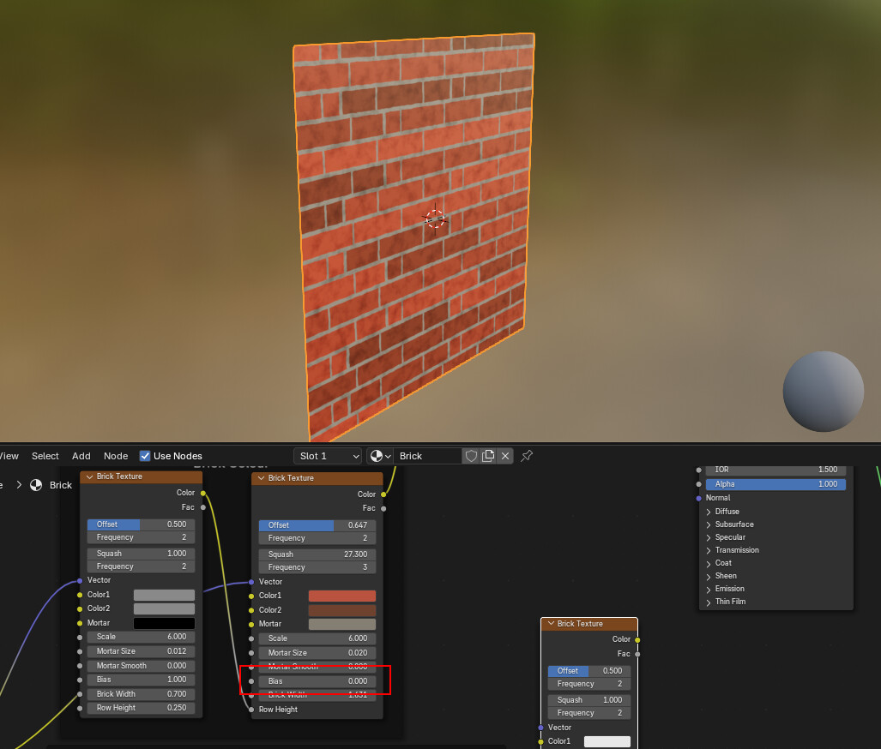Click the Alpha 1.000 slider
Image resolution: width=881 pixels, height=749 pixels.
point(775,484)
